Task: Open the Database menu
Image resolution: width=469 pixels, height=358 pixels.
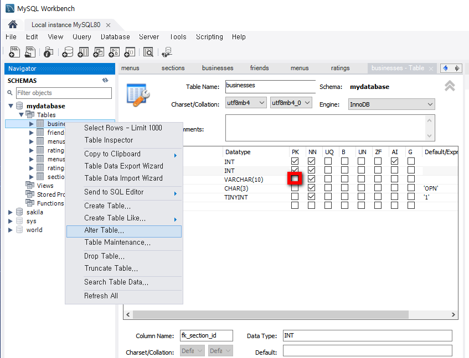Action: tap(115, 37)
